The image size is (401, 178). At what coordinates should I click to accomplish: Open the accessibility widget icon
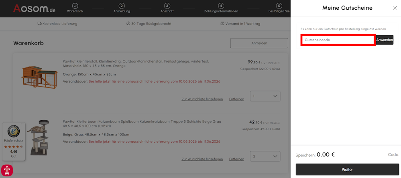click(7, 170)
